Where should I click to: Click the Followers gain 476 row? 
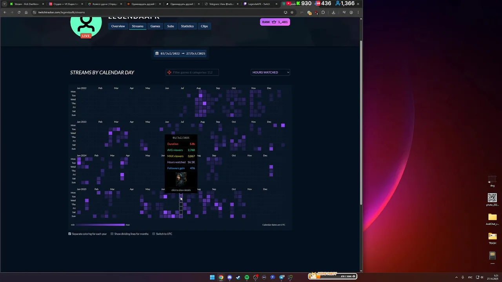181,168
